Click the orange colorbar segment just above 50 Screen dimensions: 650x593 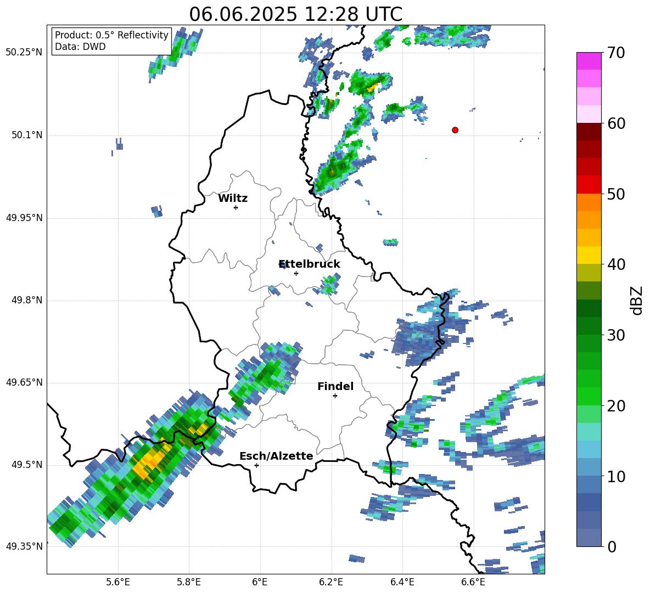[589, 202]
